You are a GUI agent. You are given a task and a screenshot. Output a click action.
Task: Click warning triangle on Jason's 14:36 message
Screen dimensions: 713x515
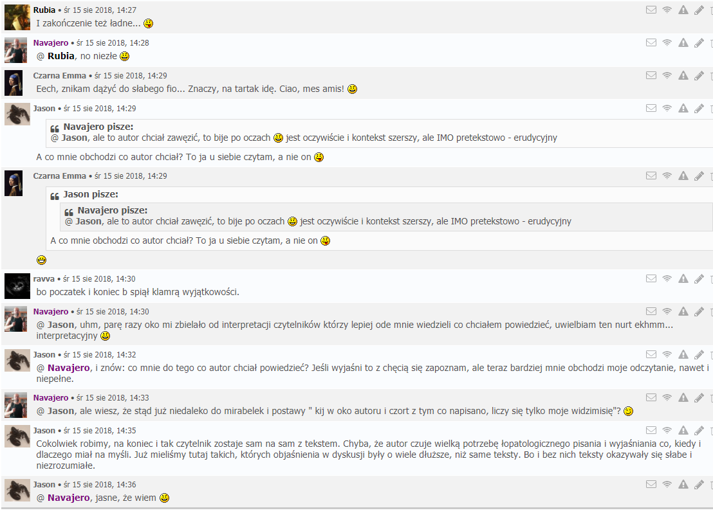683,484
